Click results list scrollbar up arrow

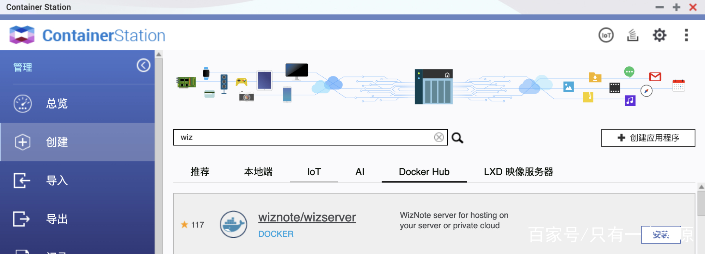(x=701, y=187)
